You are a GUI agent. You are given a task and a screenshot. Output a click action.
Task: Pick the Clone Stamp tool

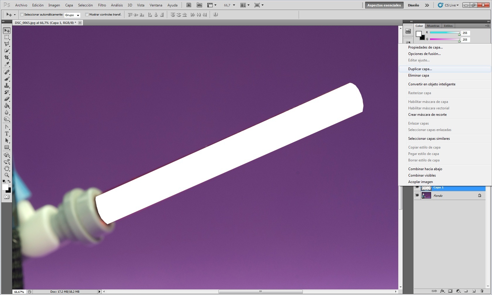pos(7,85)
